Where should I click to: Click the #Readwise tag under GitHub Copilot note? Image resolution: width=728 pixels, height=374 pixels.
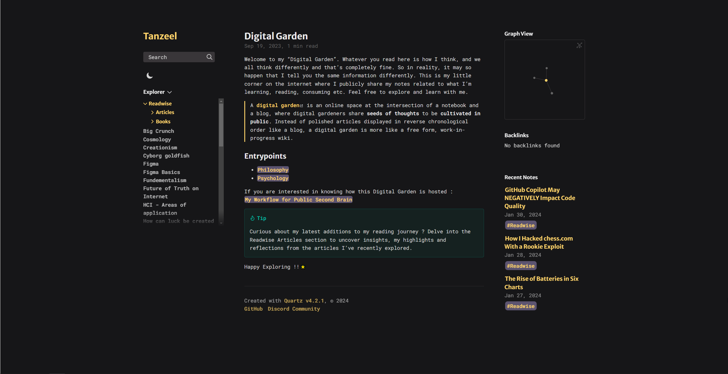pos(520,225)
